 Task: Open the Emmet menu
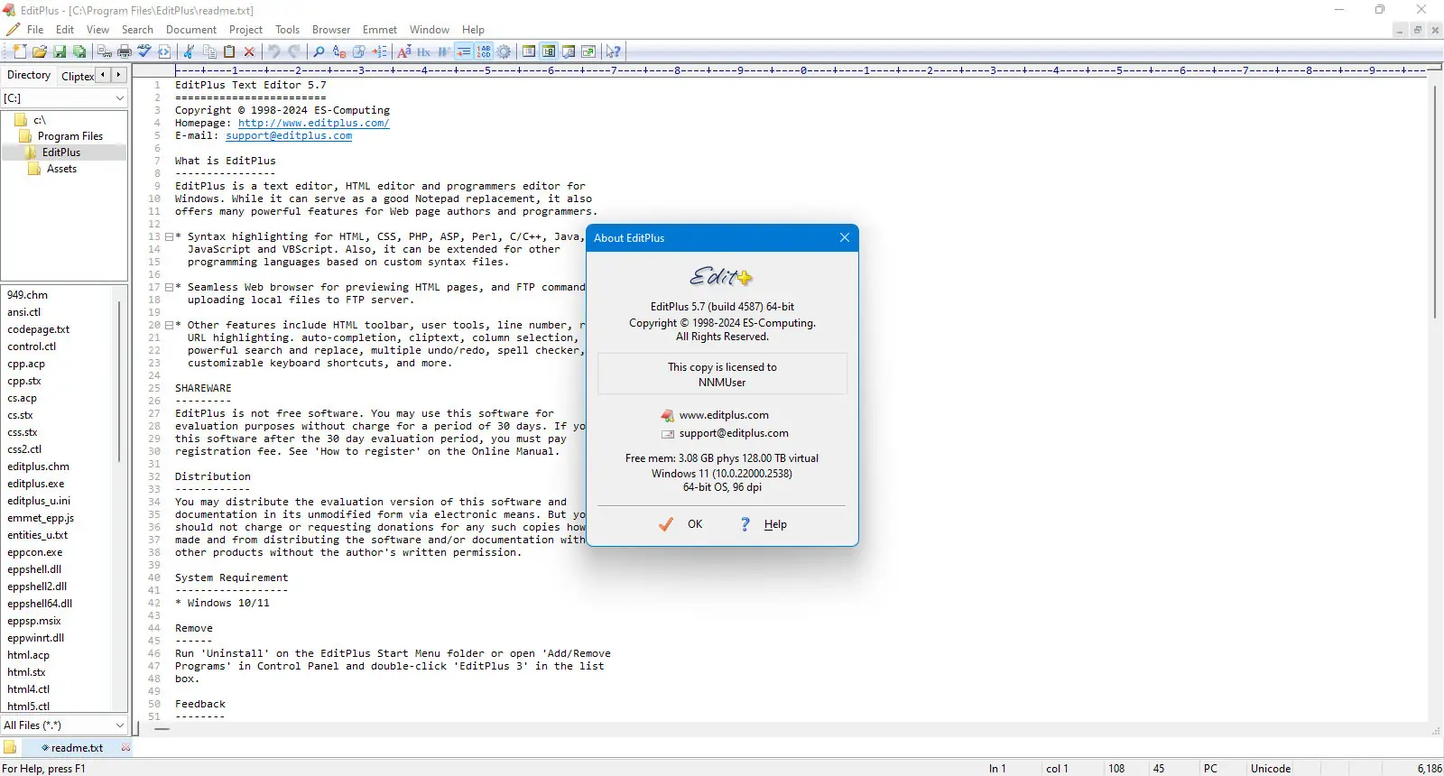[380, 30]
